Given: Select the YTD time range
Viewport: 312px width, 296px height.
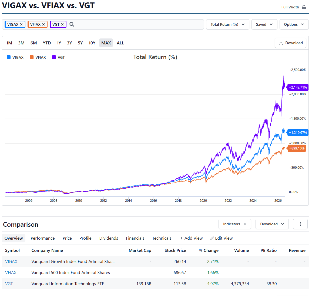Looking at the screenshot, I should tap(47, 43).
